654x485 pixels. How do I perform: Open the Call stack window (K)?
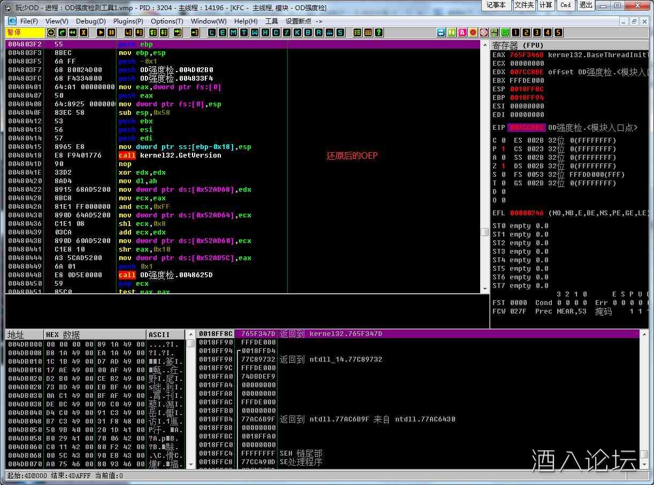tap(297, 33)
